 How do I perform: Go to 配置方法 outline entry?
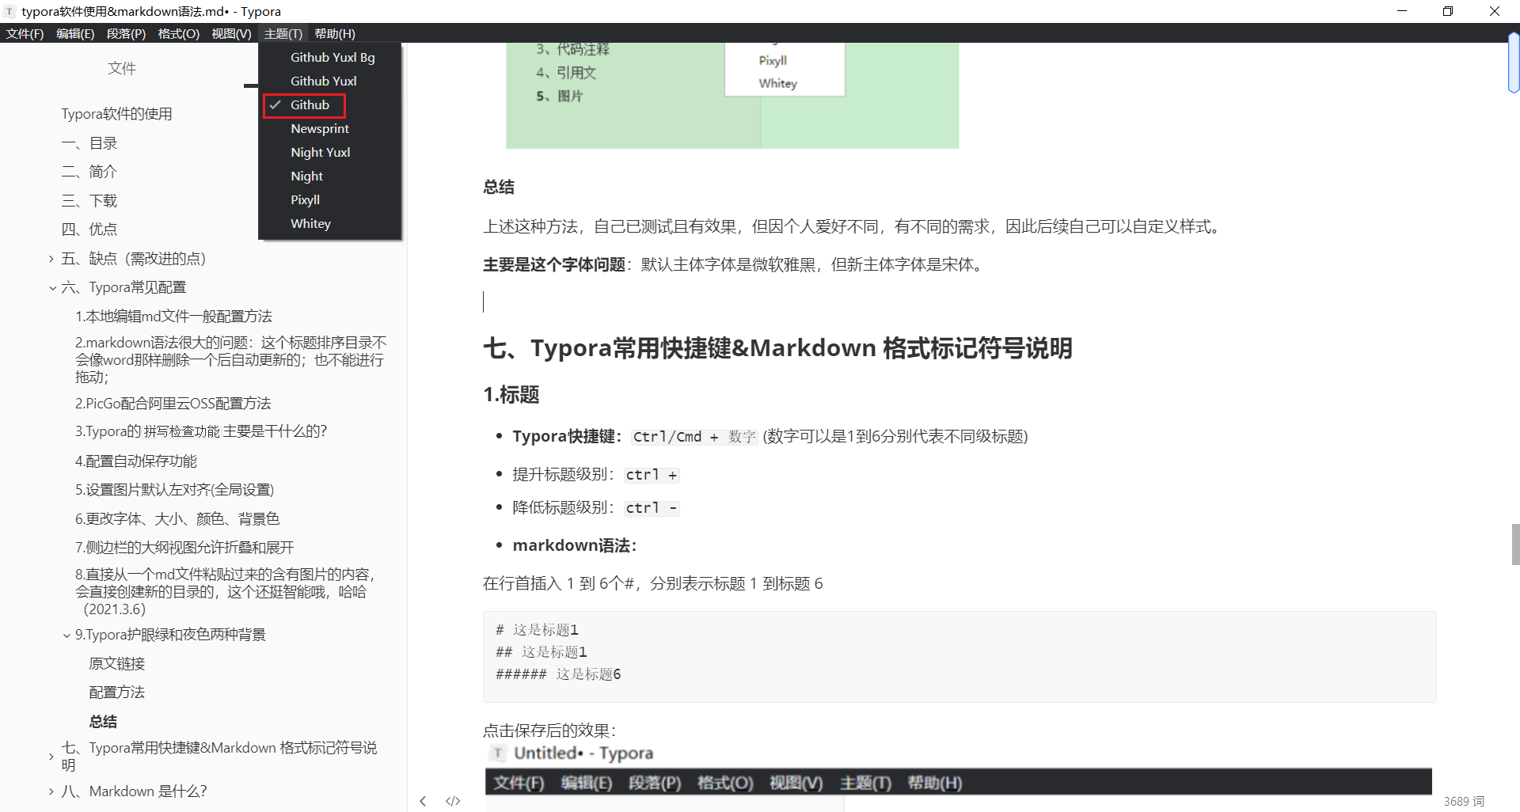click(117, 692)
